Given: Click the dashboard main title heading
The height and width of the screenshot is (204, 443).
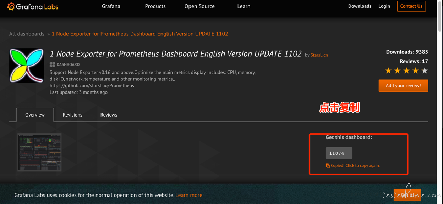Looking at the screenshot, I should pos(176,54).
